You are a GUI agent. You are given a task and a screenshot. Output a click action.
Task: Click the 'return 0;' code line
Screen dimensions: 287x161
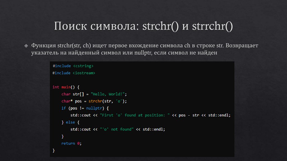coord(71,143)
